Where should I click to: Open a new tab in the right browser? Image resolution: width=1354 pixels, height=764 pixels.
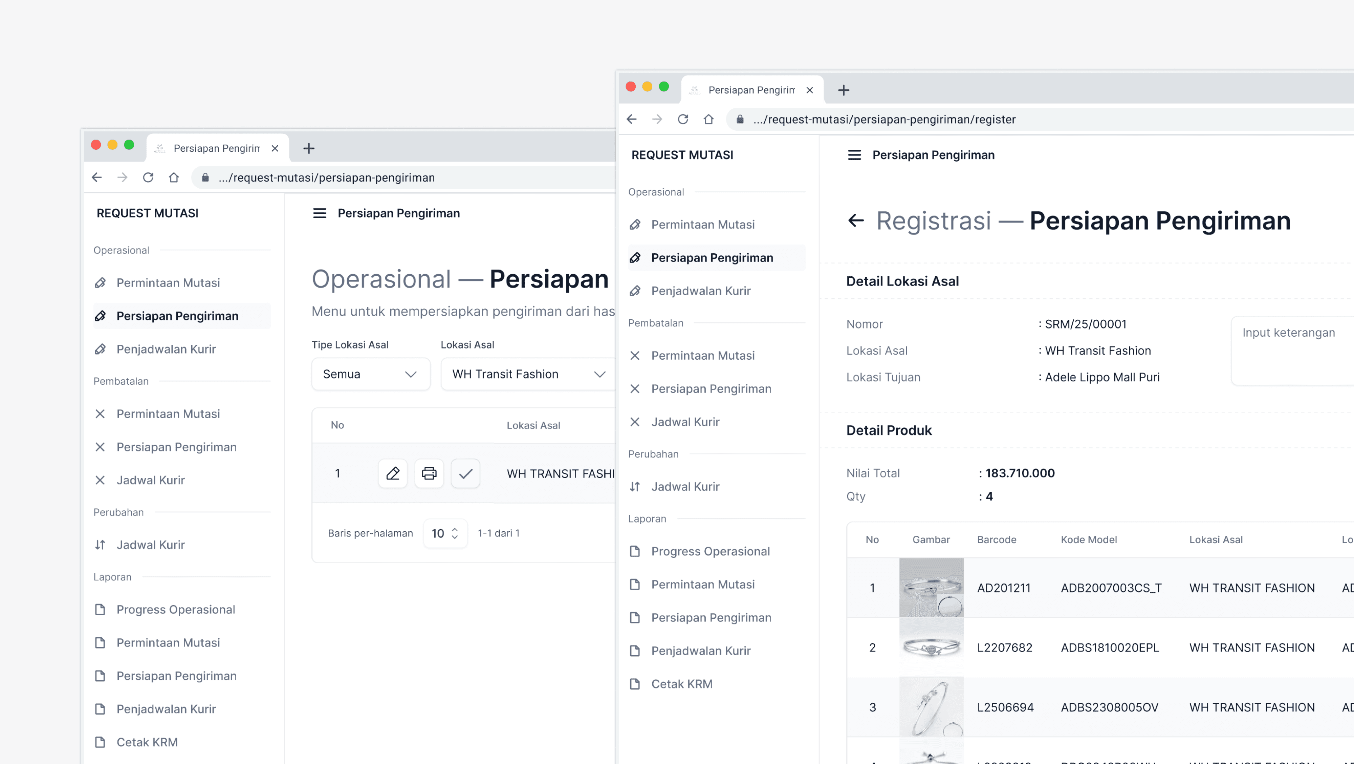point(844,90)
